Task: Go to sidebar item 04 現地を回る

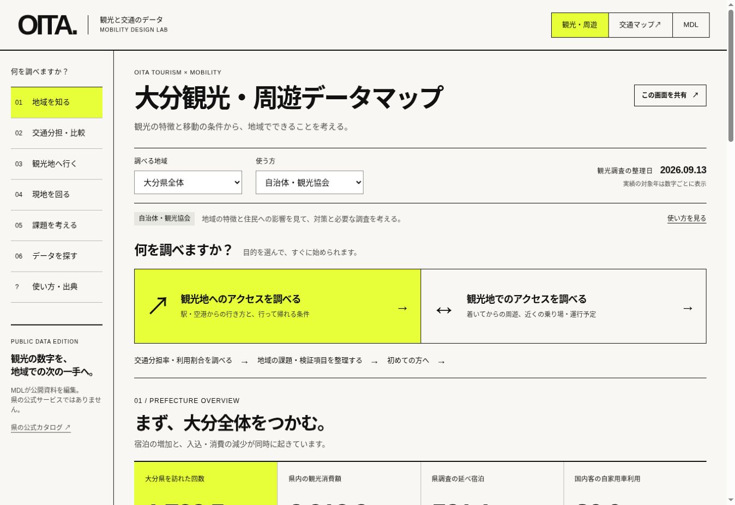Action: (57, 195)
